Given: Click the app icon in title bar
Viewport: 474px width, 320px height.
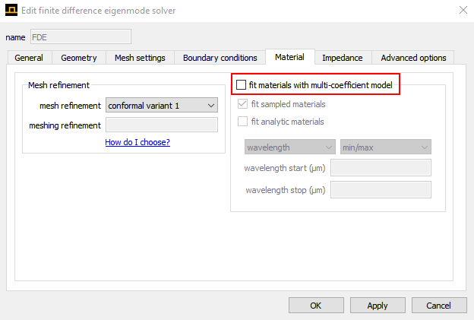Looking at the screenshot, I should pyautogui.click(x=11, y=10).
